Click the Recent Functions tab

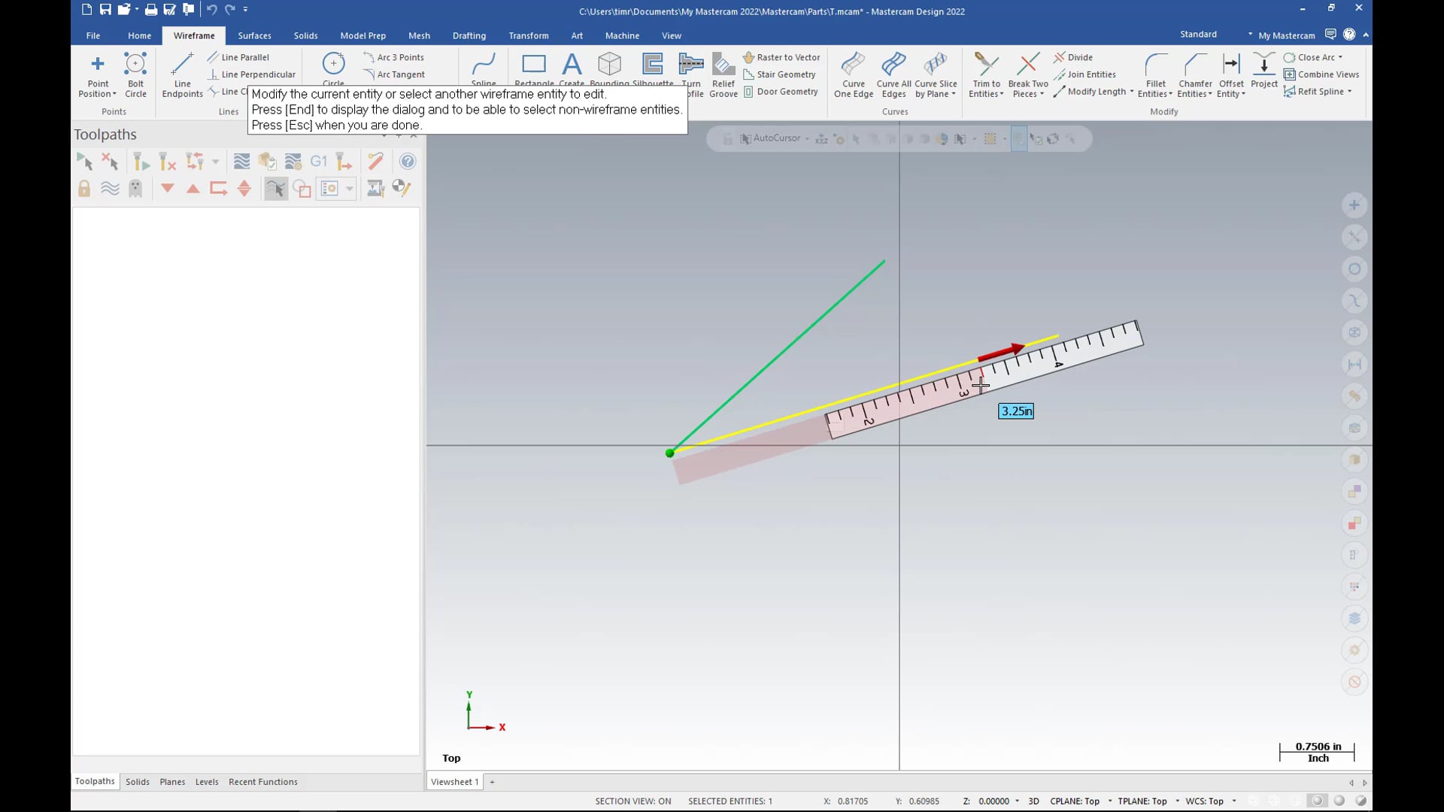(262, 781)
